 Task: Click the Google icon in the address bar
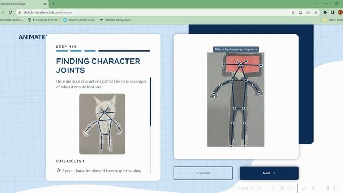click(293, 12)
